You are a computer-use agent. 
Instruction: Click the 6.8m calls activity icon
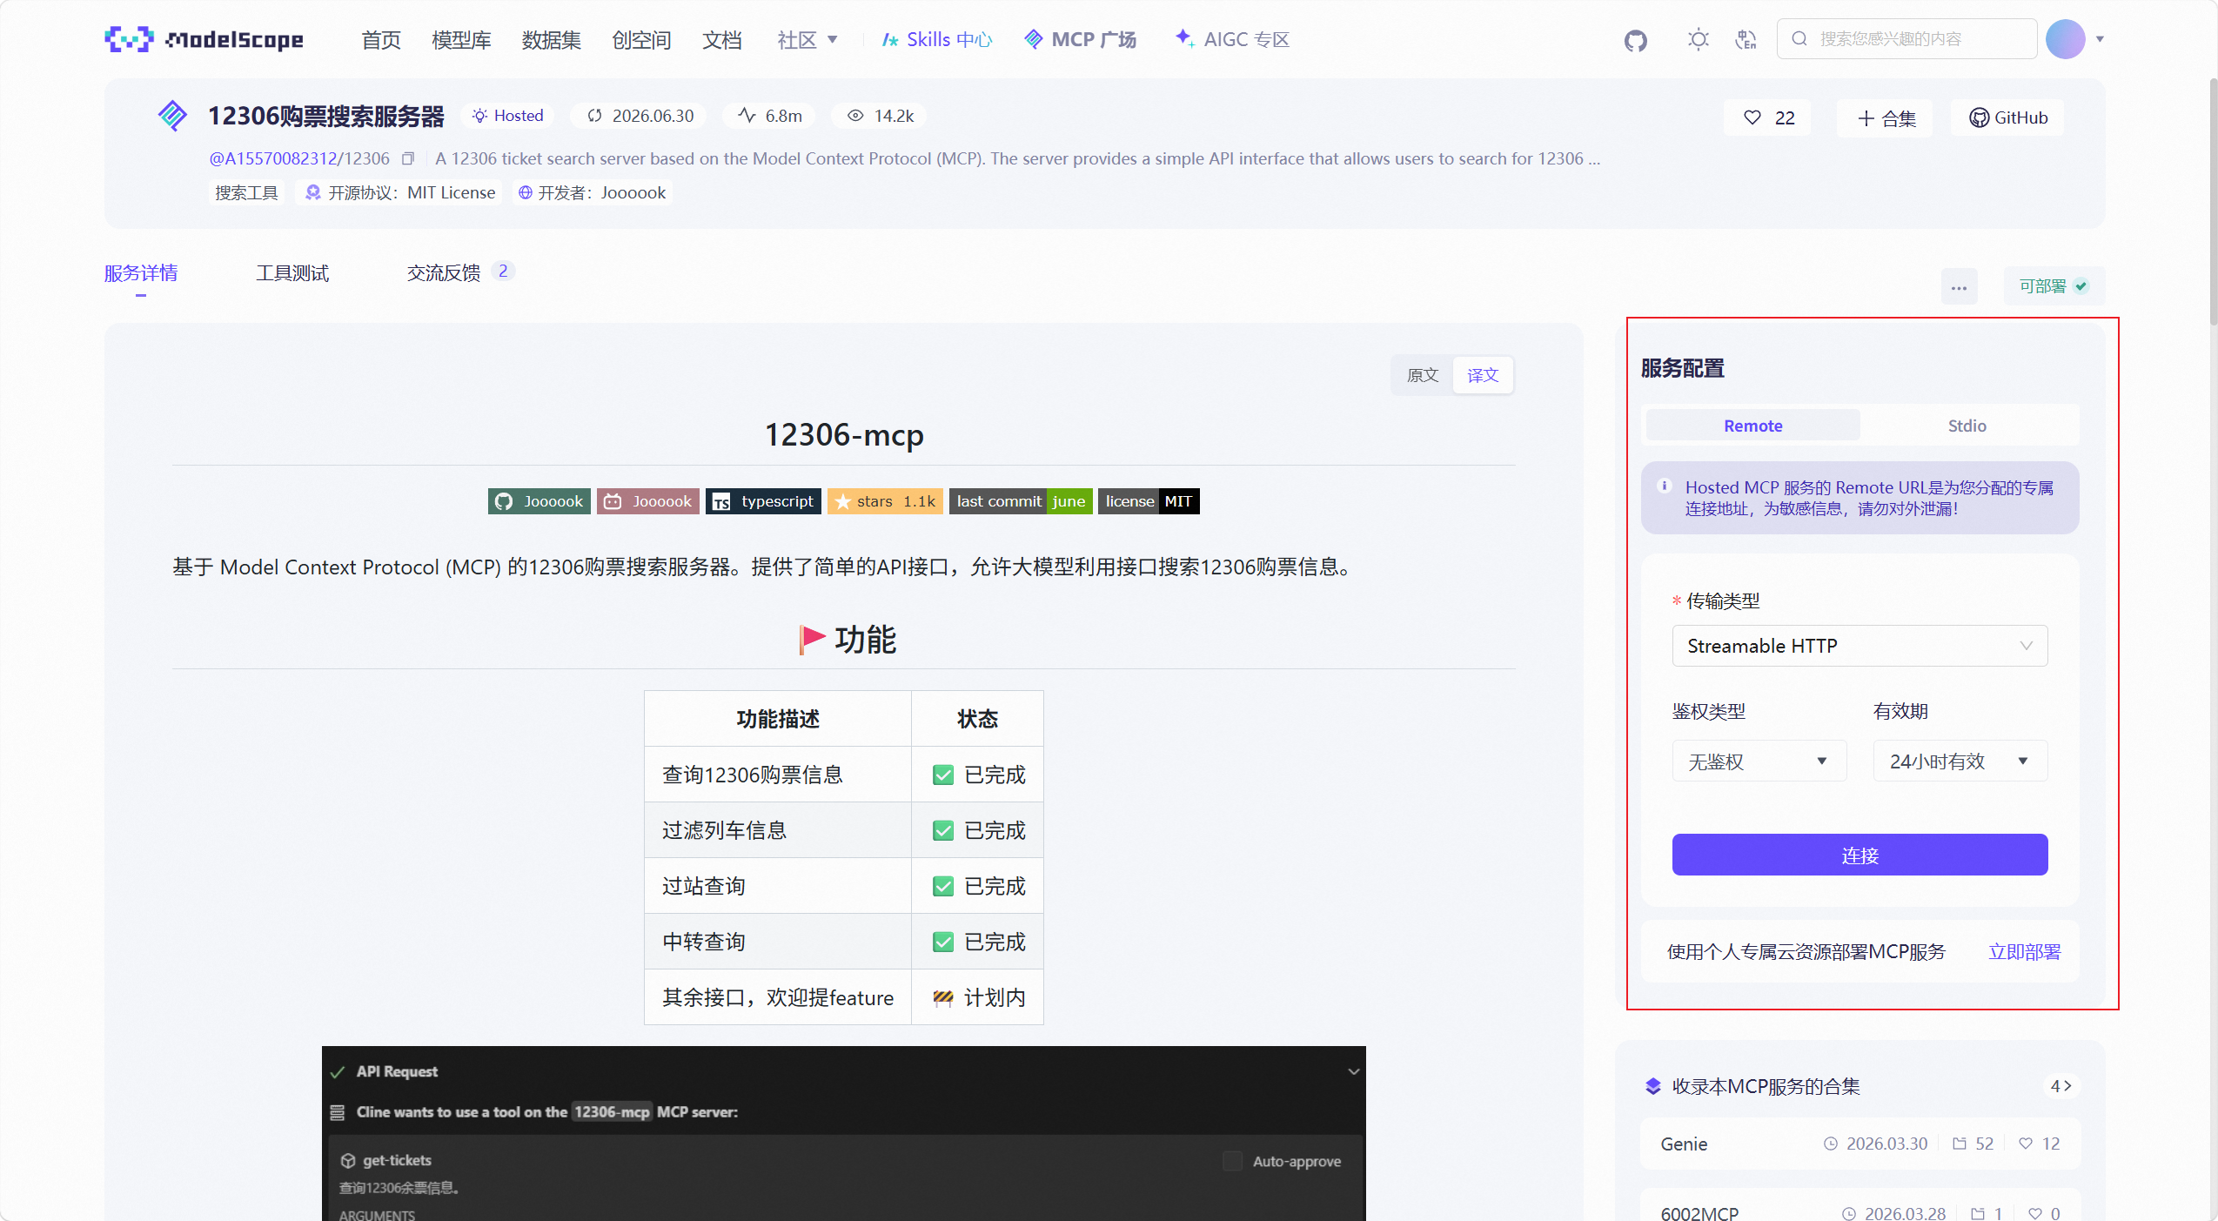747,116
